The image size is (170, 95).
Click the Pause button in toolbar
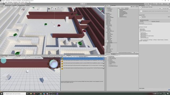[84, 4]
